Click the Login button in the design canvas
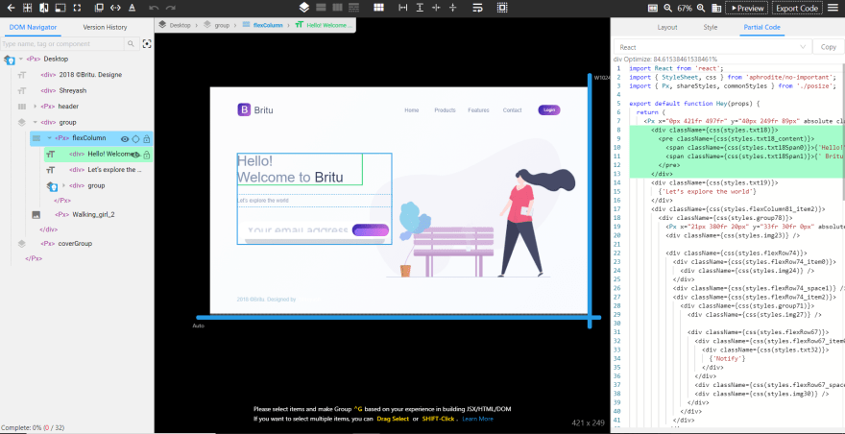Viewport: 845px width, 434px height. (549, 110)
